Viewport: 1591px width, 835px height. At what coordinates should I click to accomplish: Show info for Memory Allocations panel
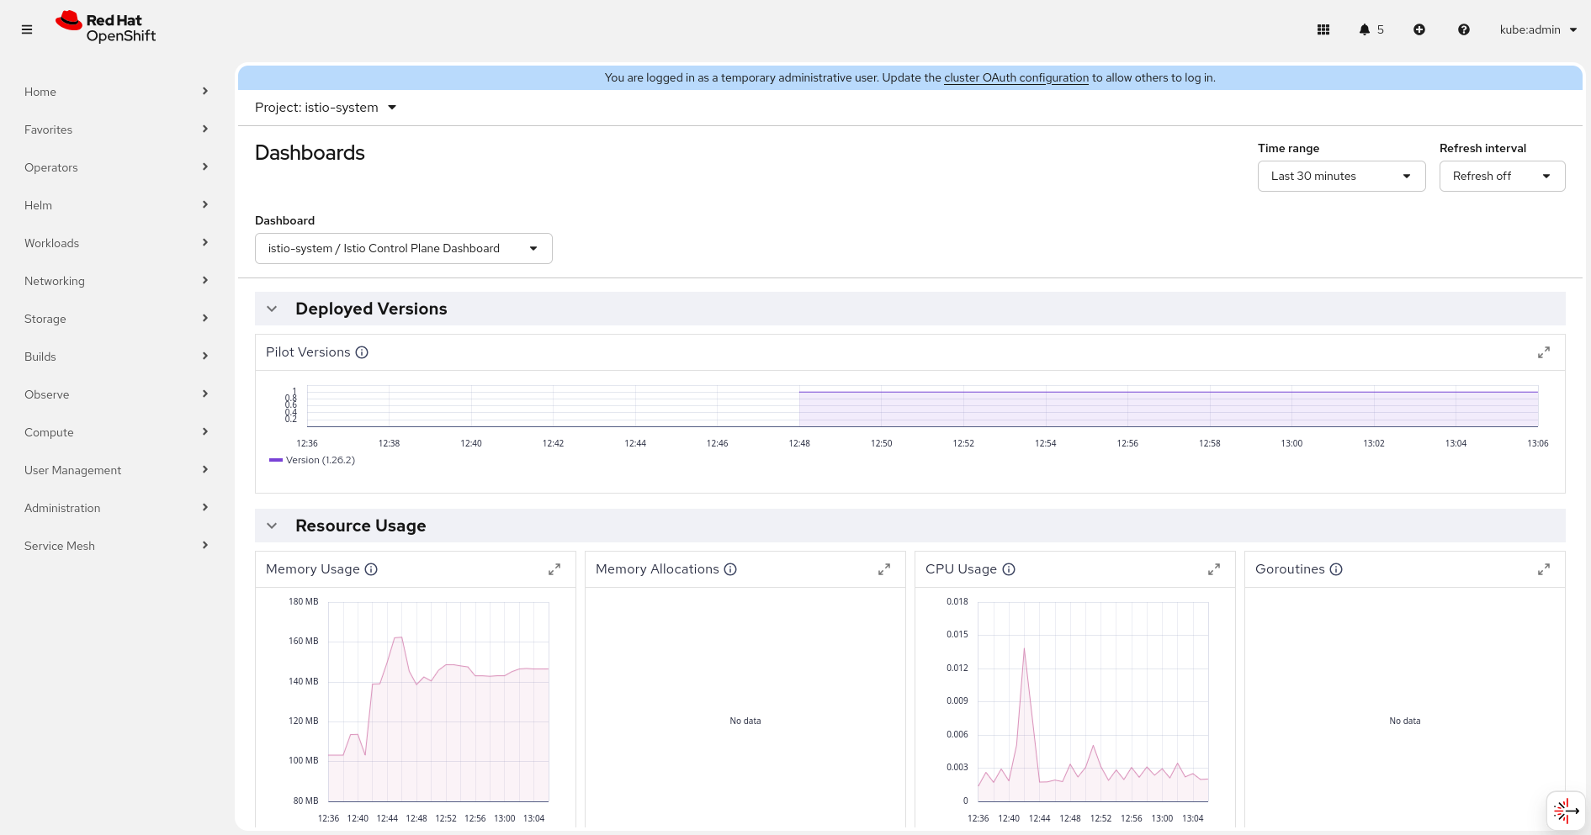click(730, 569)
